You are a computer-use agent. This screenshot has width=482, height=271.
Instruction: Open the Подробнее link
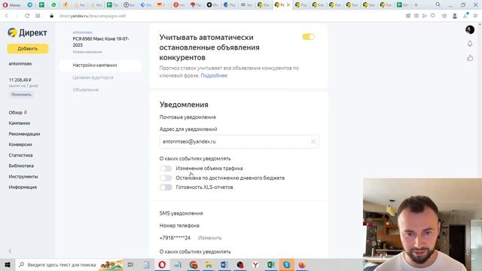click(x=214, y=75)
